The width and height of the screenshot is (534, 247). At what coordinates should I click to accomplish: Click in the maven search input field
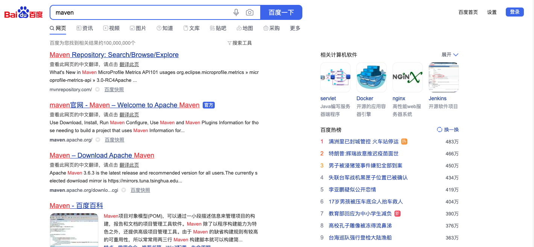[141, 12]
